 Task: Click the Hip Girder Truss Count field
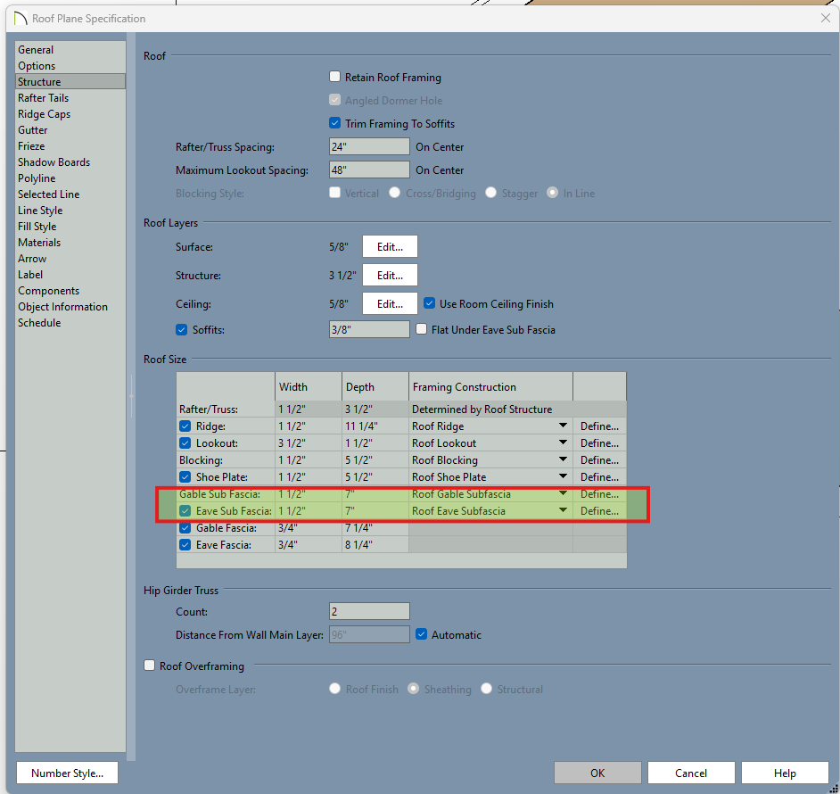(x=369, y=612)
